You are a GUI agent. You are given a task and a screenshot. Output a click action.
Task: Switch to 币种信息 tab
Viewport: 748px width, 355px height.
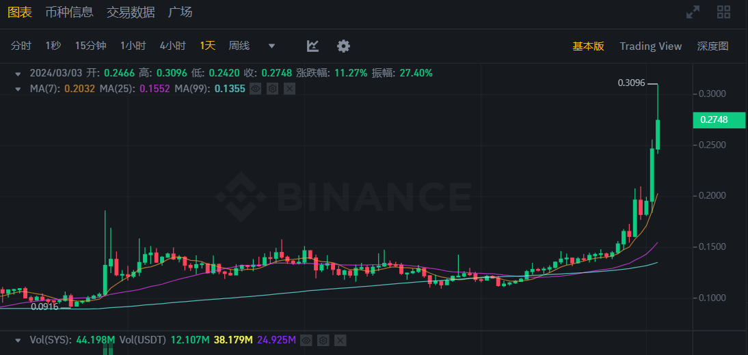coord(69,12)
